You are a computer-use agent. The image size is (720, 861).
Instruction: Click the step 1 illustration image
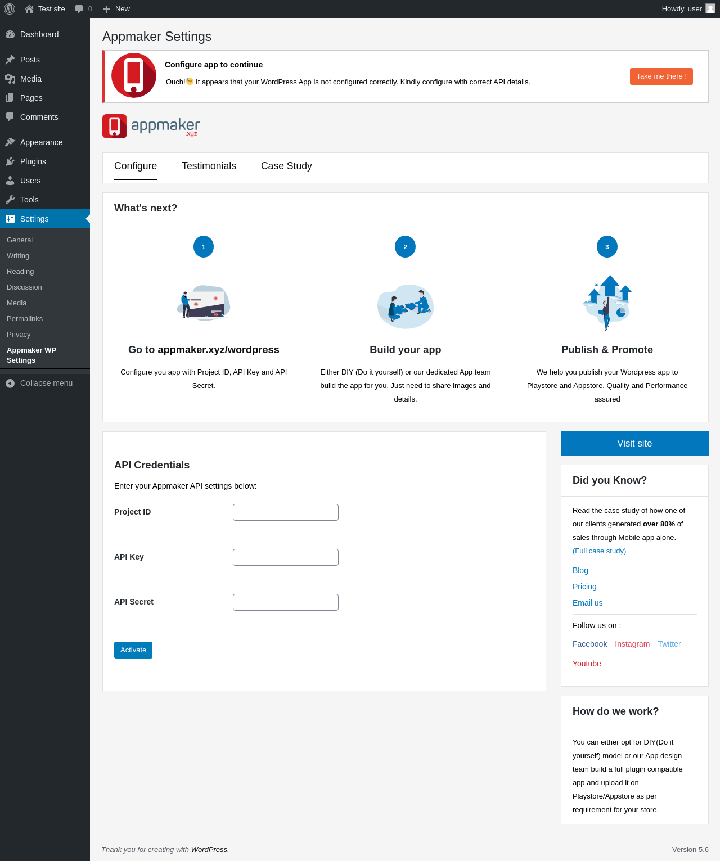pyautogui.click(x=204, y=303)
